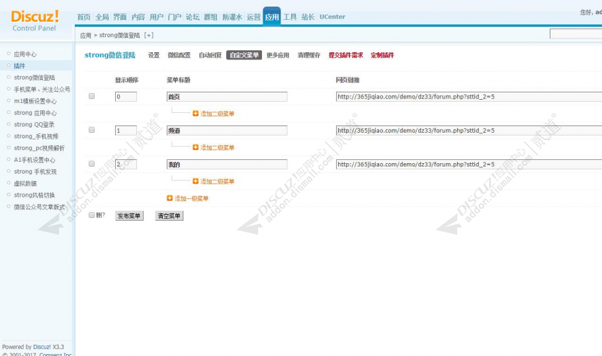
Task: Click the menu title field containing 首页
Action: click(227, 96)
